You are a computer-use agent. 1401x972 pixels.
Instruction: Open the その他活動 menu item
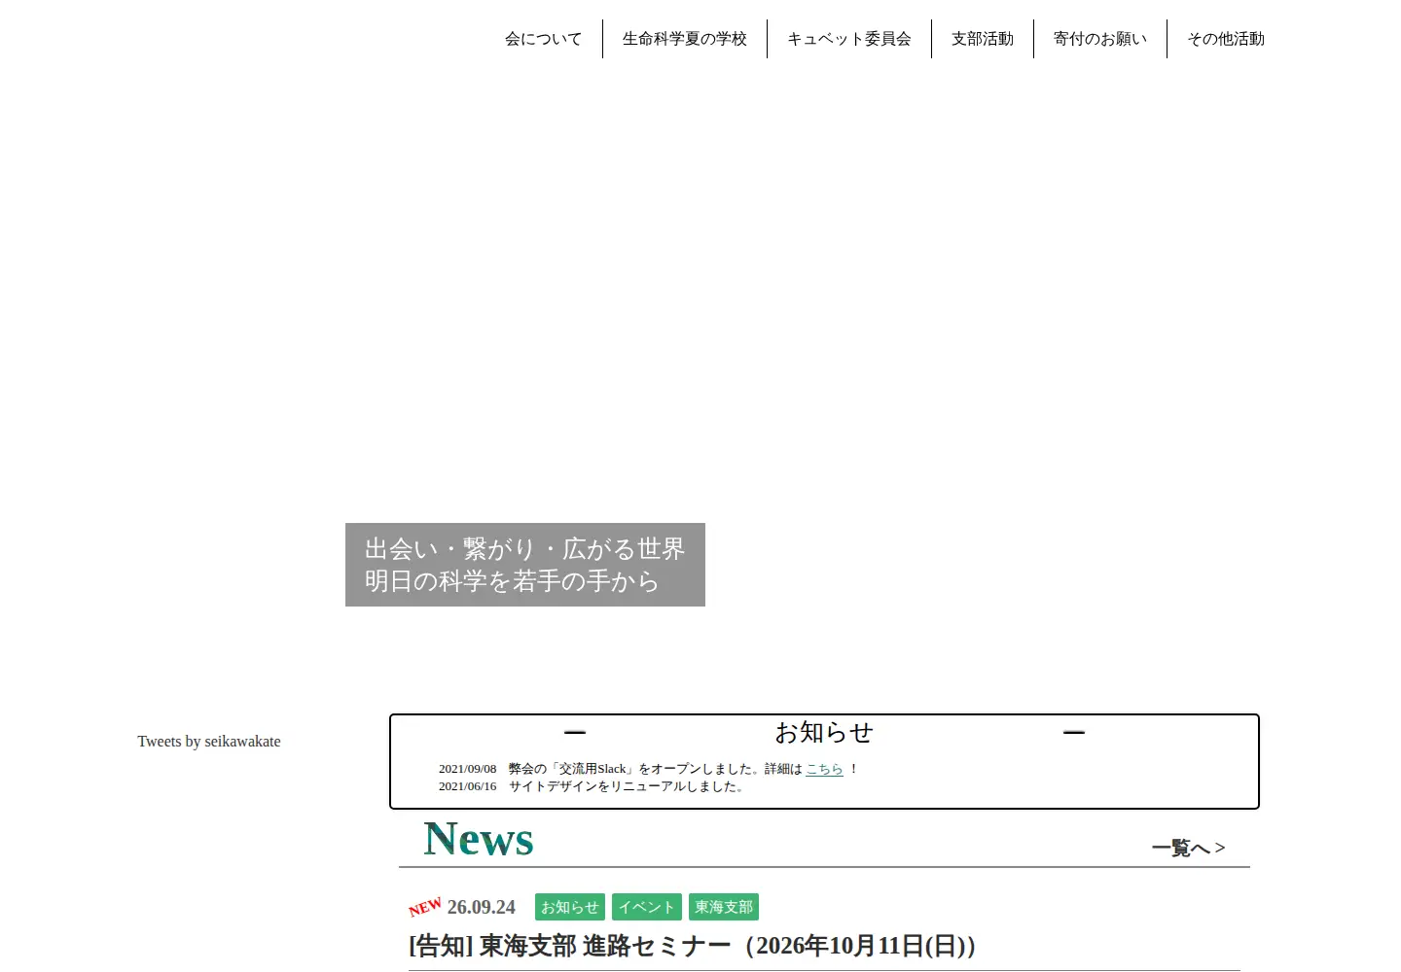[x=1226, y=39]
